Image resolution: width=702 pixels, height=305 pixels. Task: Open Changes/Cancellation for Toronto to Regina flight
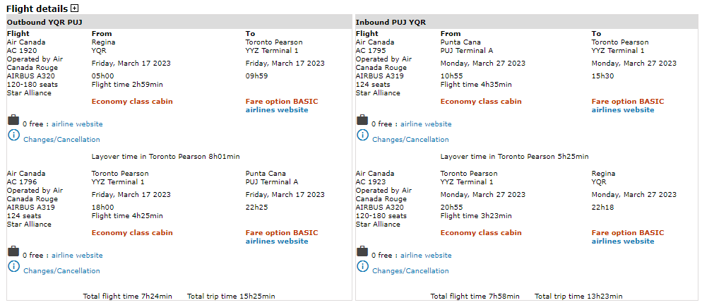[410, 271]
